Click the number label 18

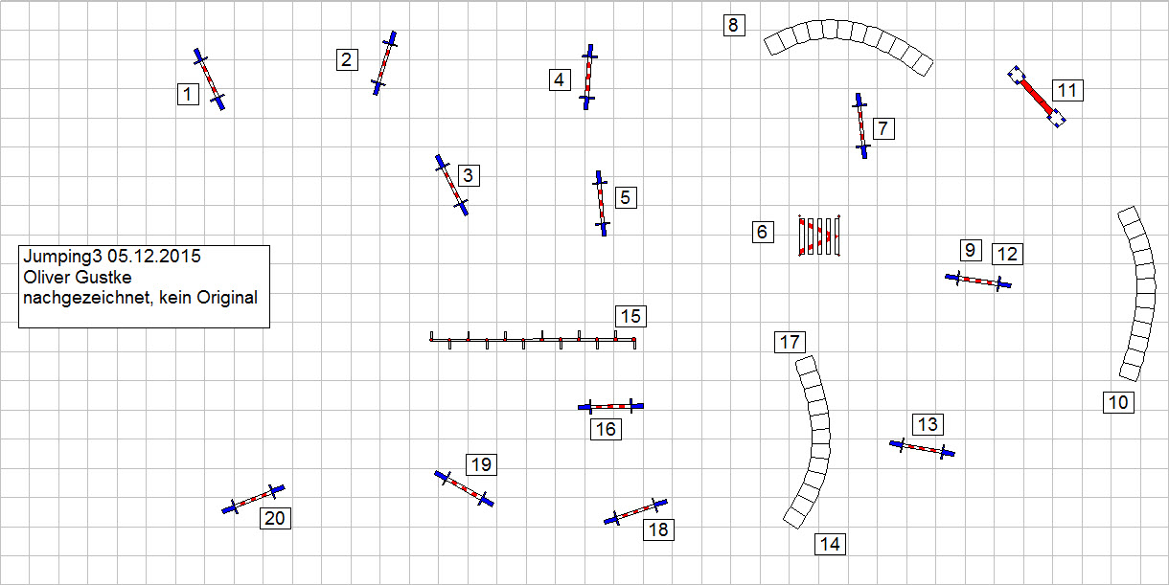pyautogui.click(x=658, y=529)
